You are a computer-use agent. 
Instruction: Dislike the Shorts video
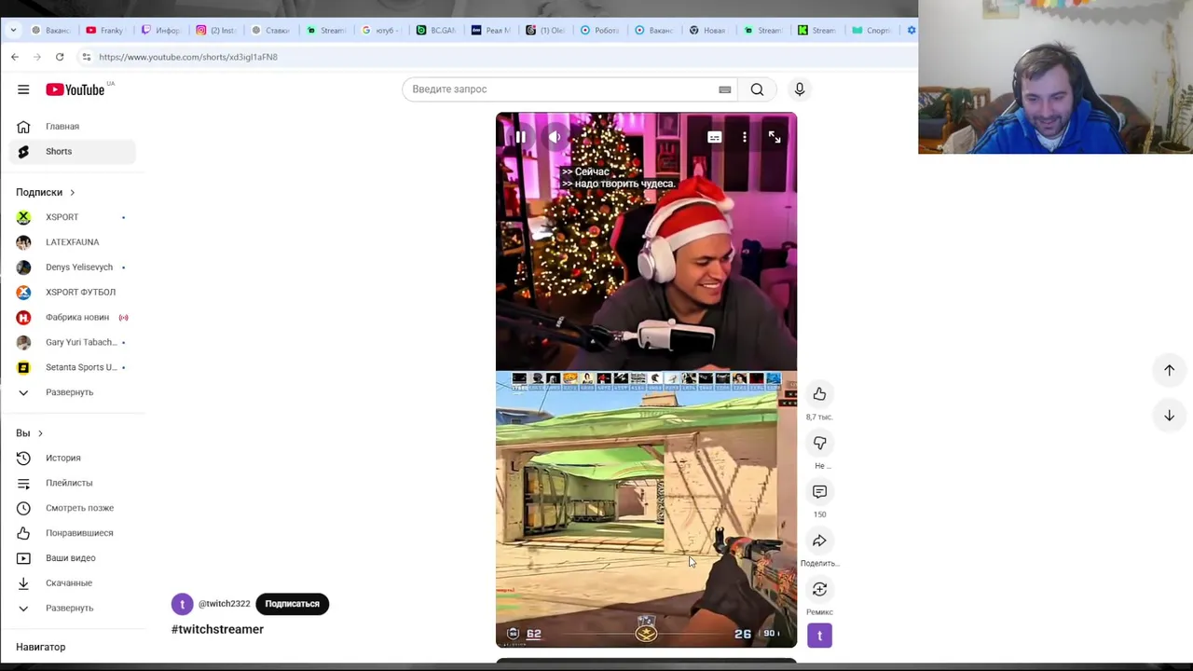819,443
